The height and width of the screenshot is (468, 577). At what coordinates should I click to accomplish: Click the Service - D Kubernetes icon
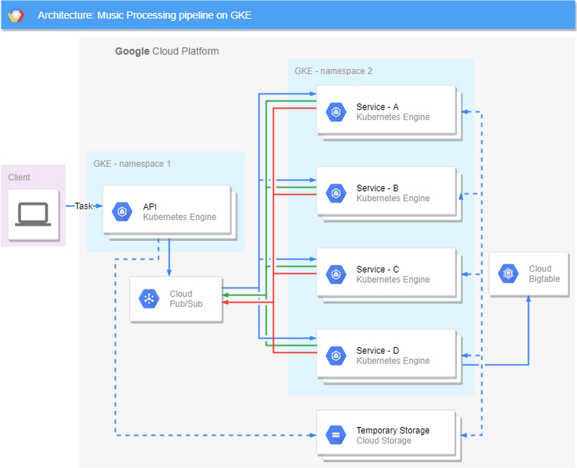point(336,356)
